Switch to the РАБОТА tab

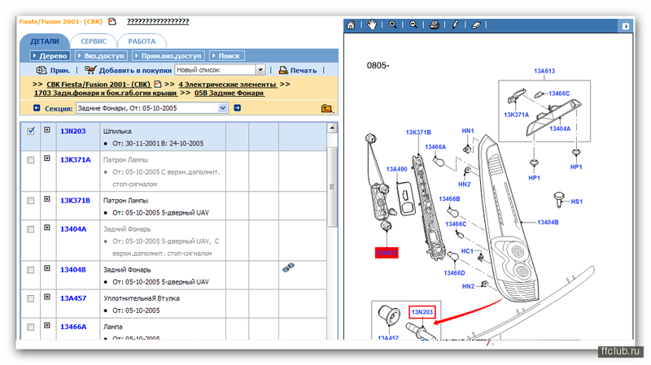pos(142,41)
